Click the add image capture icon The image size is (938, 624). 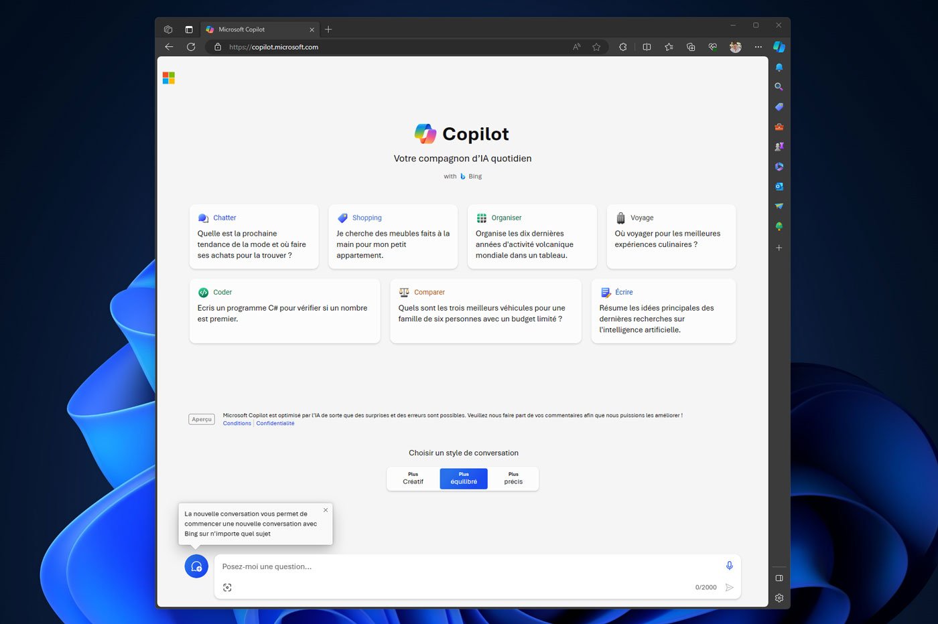click(x=227, y=587)
